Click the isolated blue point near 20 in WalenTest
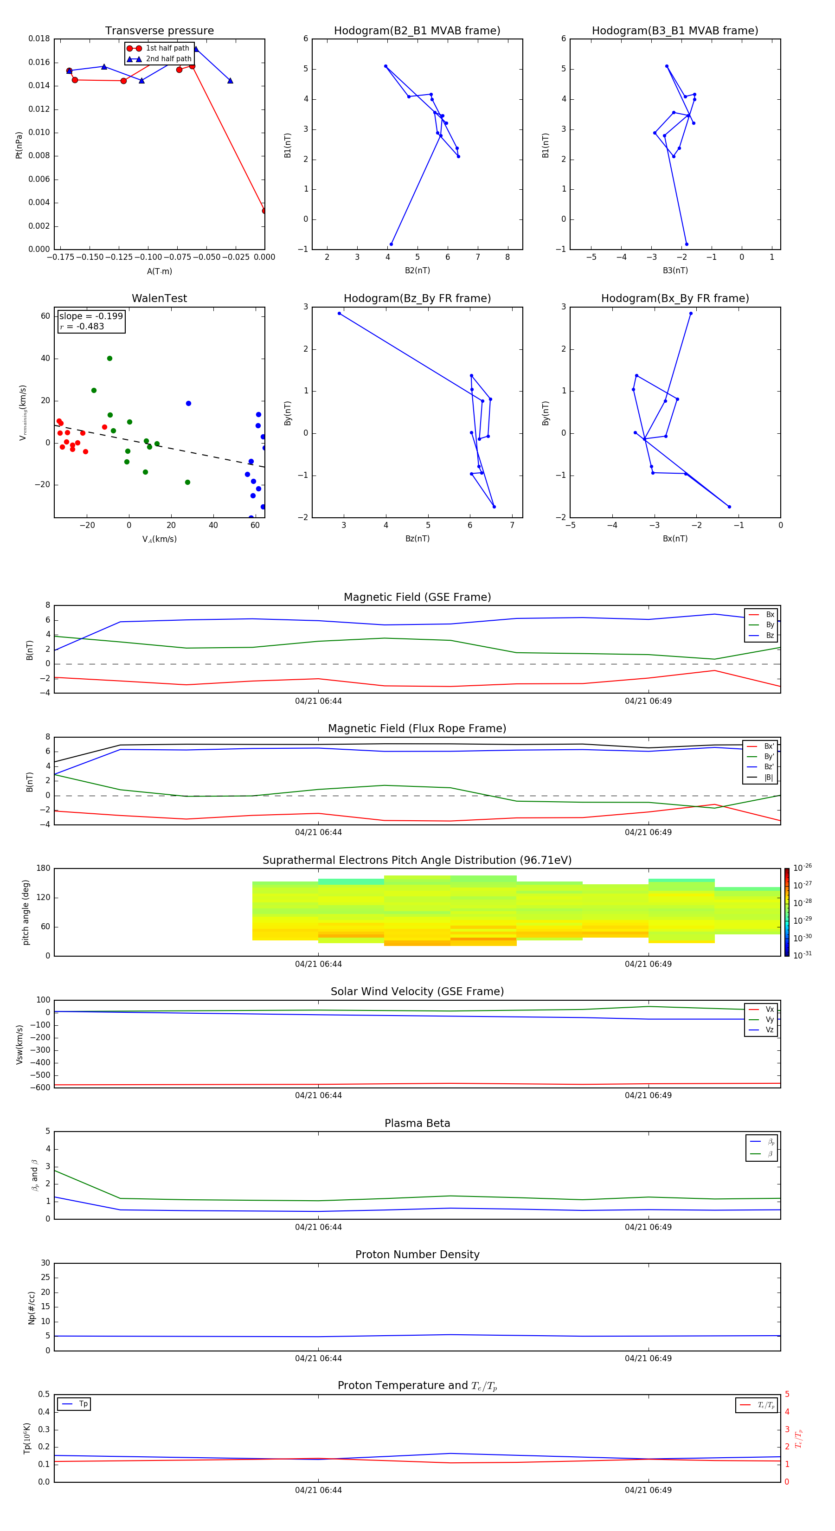The image size is (835, 1531). 188,404
